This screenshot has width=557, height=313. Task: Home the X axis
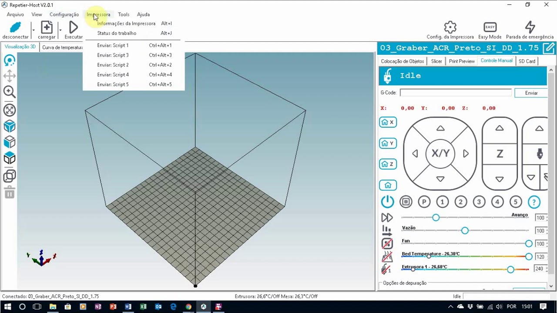(x=388, y=122)
